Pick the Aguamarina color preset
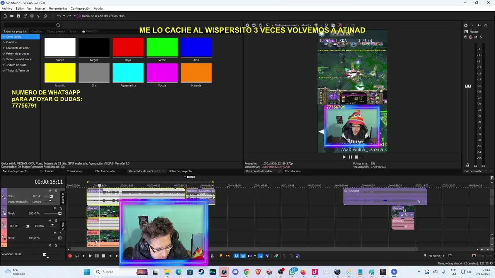This screenshot has height=278, width=495. point(128,73)
